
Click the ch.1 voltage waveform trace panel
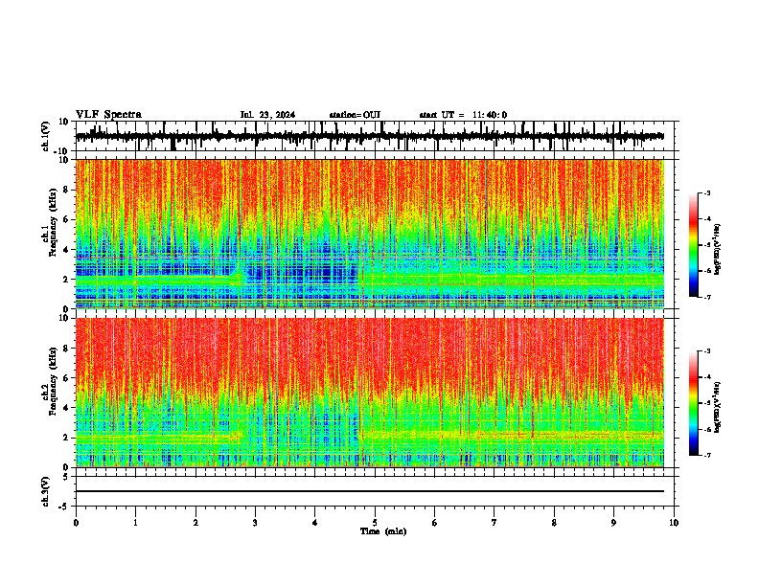375,136
